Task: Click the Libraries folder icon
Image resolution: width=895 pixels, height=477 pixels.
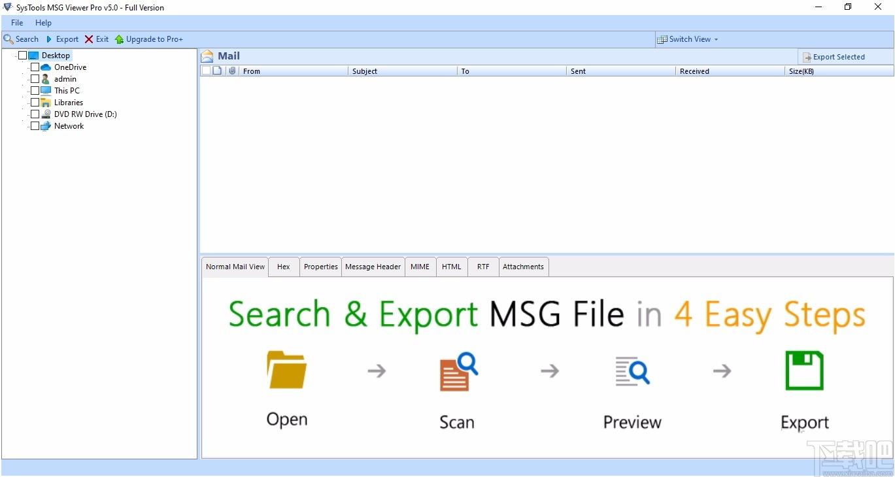Action: [46, 103]
